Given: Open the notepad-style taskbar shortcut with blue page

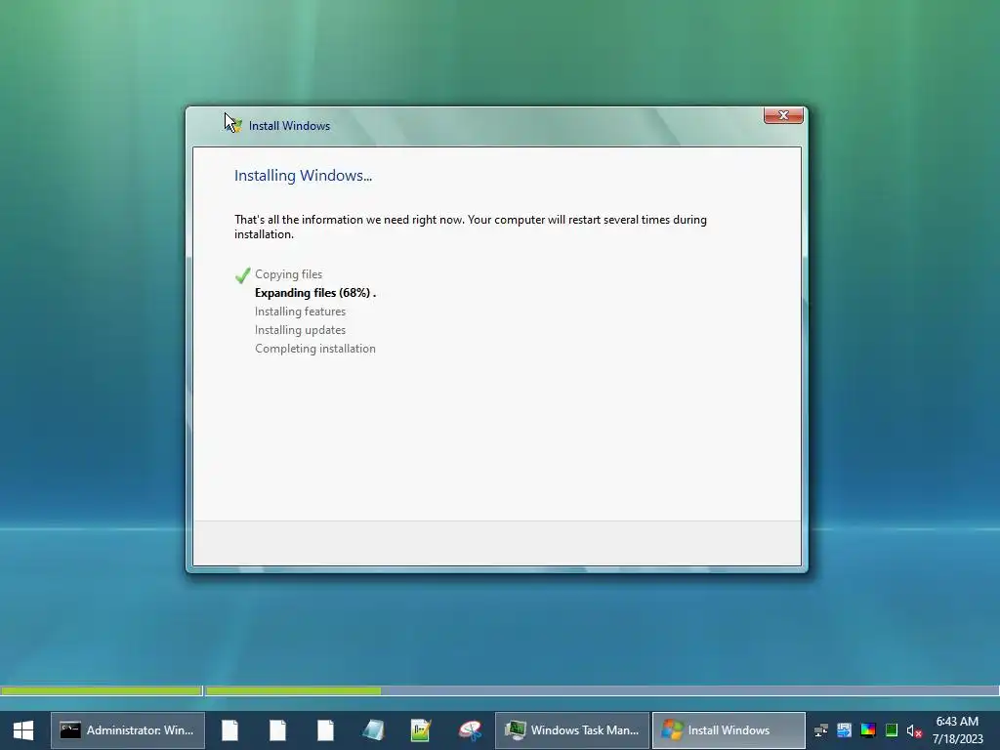Looking at the screenshot, I should 374,730.
